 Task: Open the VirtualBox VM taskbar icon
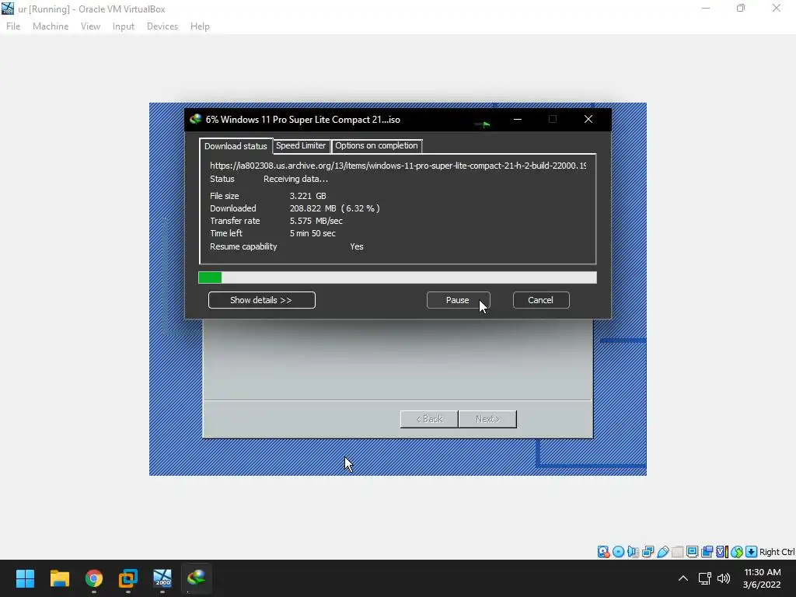point(162,578)
